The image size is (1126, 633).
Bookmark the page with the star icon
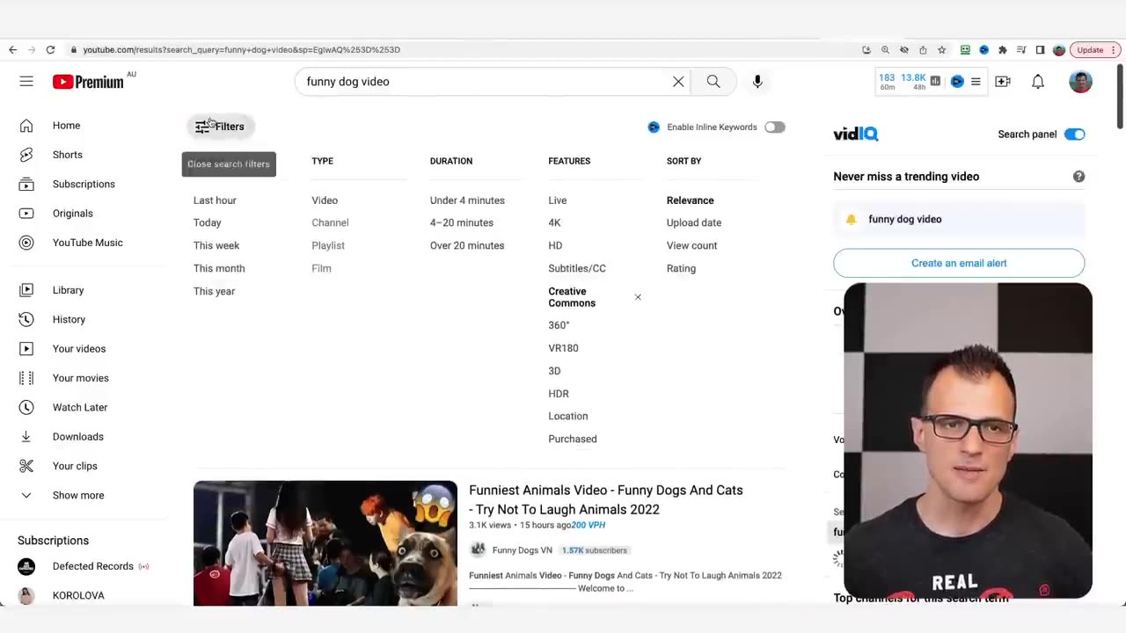(x=941, y=50)
